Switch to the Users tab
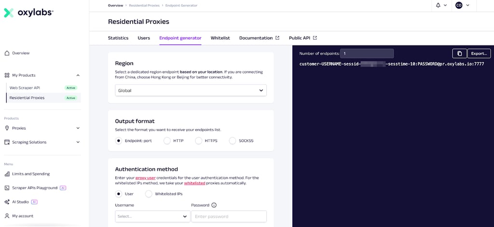The width and height of the screenshot is (494, 227). pos(144,38)
